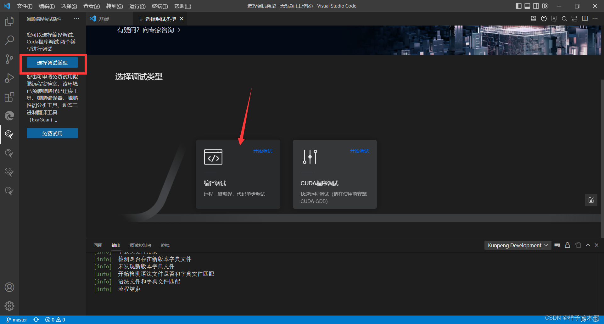This screenshot has width=604, height=324.
Task: Switch to the 开始 editor tab
Action: pyautogui.click(x=109, y=19)
